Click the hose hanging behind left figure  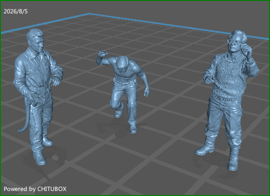(x=24, y=118)
